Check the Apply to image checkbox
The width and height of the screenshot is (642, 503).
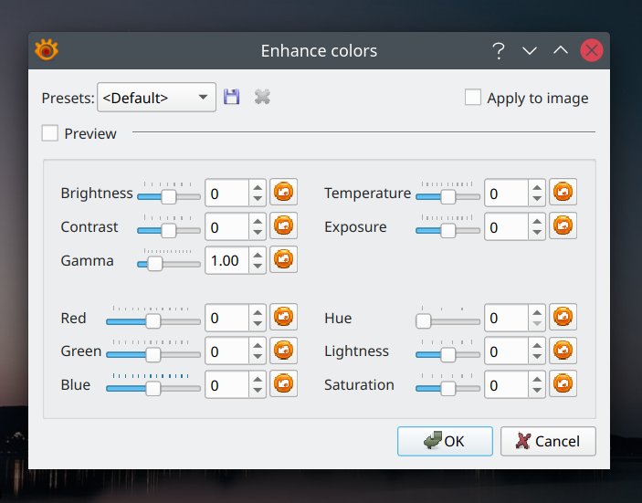(473, 98)
